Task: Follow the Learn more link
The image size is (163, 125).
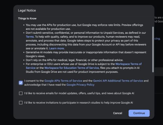Action: (x=57, y=48)
